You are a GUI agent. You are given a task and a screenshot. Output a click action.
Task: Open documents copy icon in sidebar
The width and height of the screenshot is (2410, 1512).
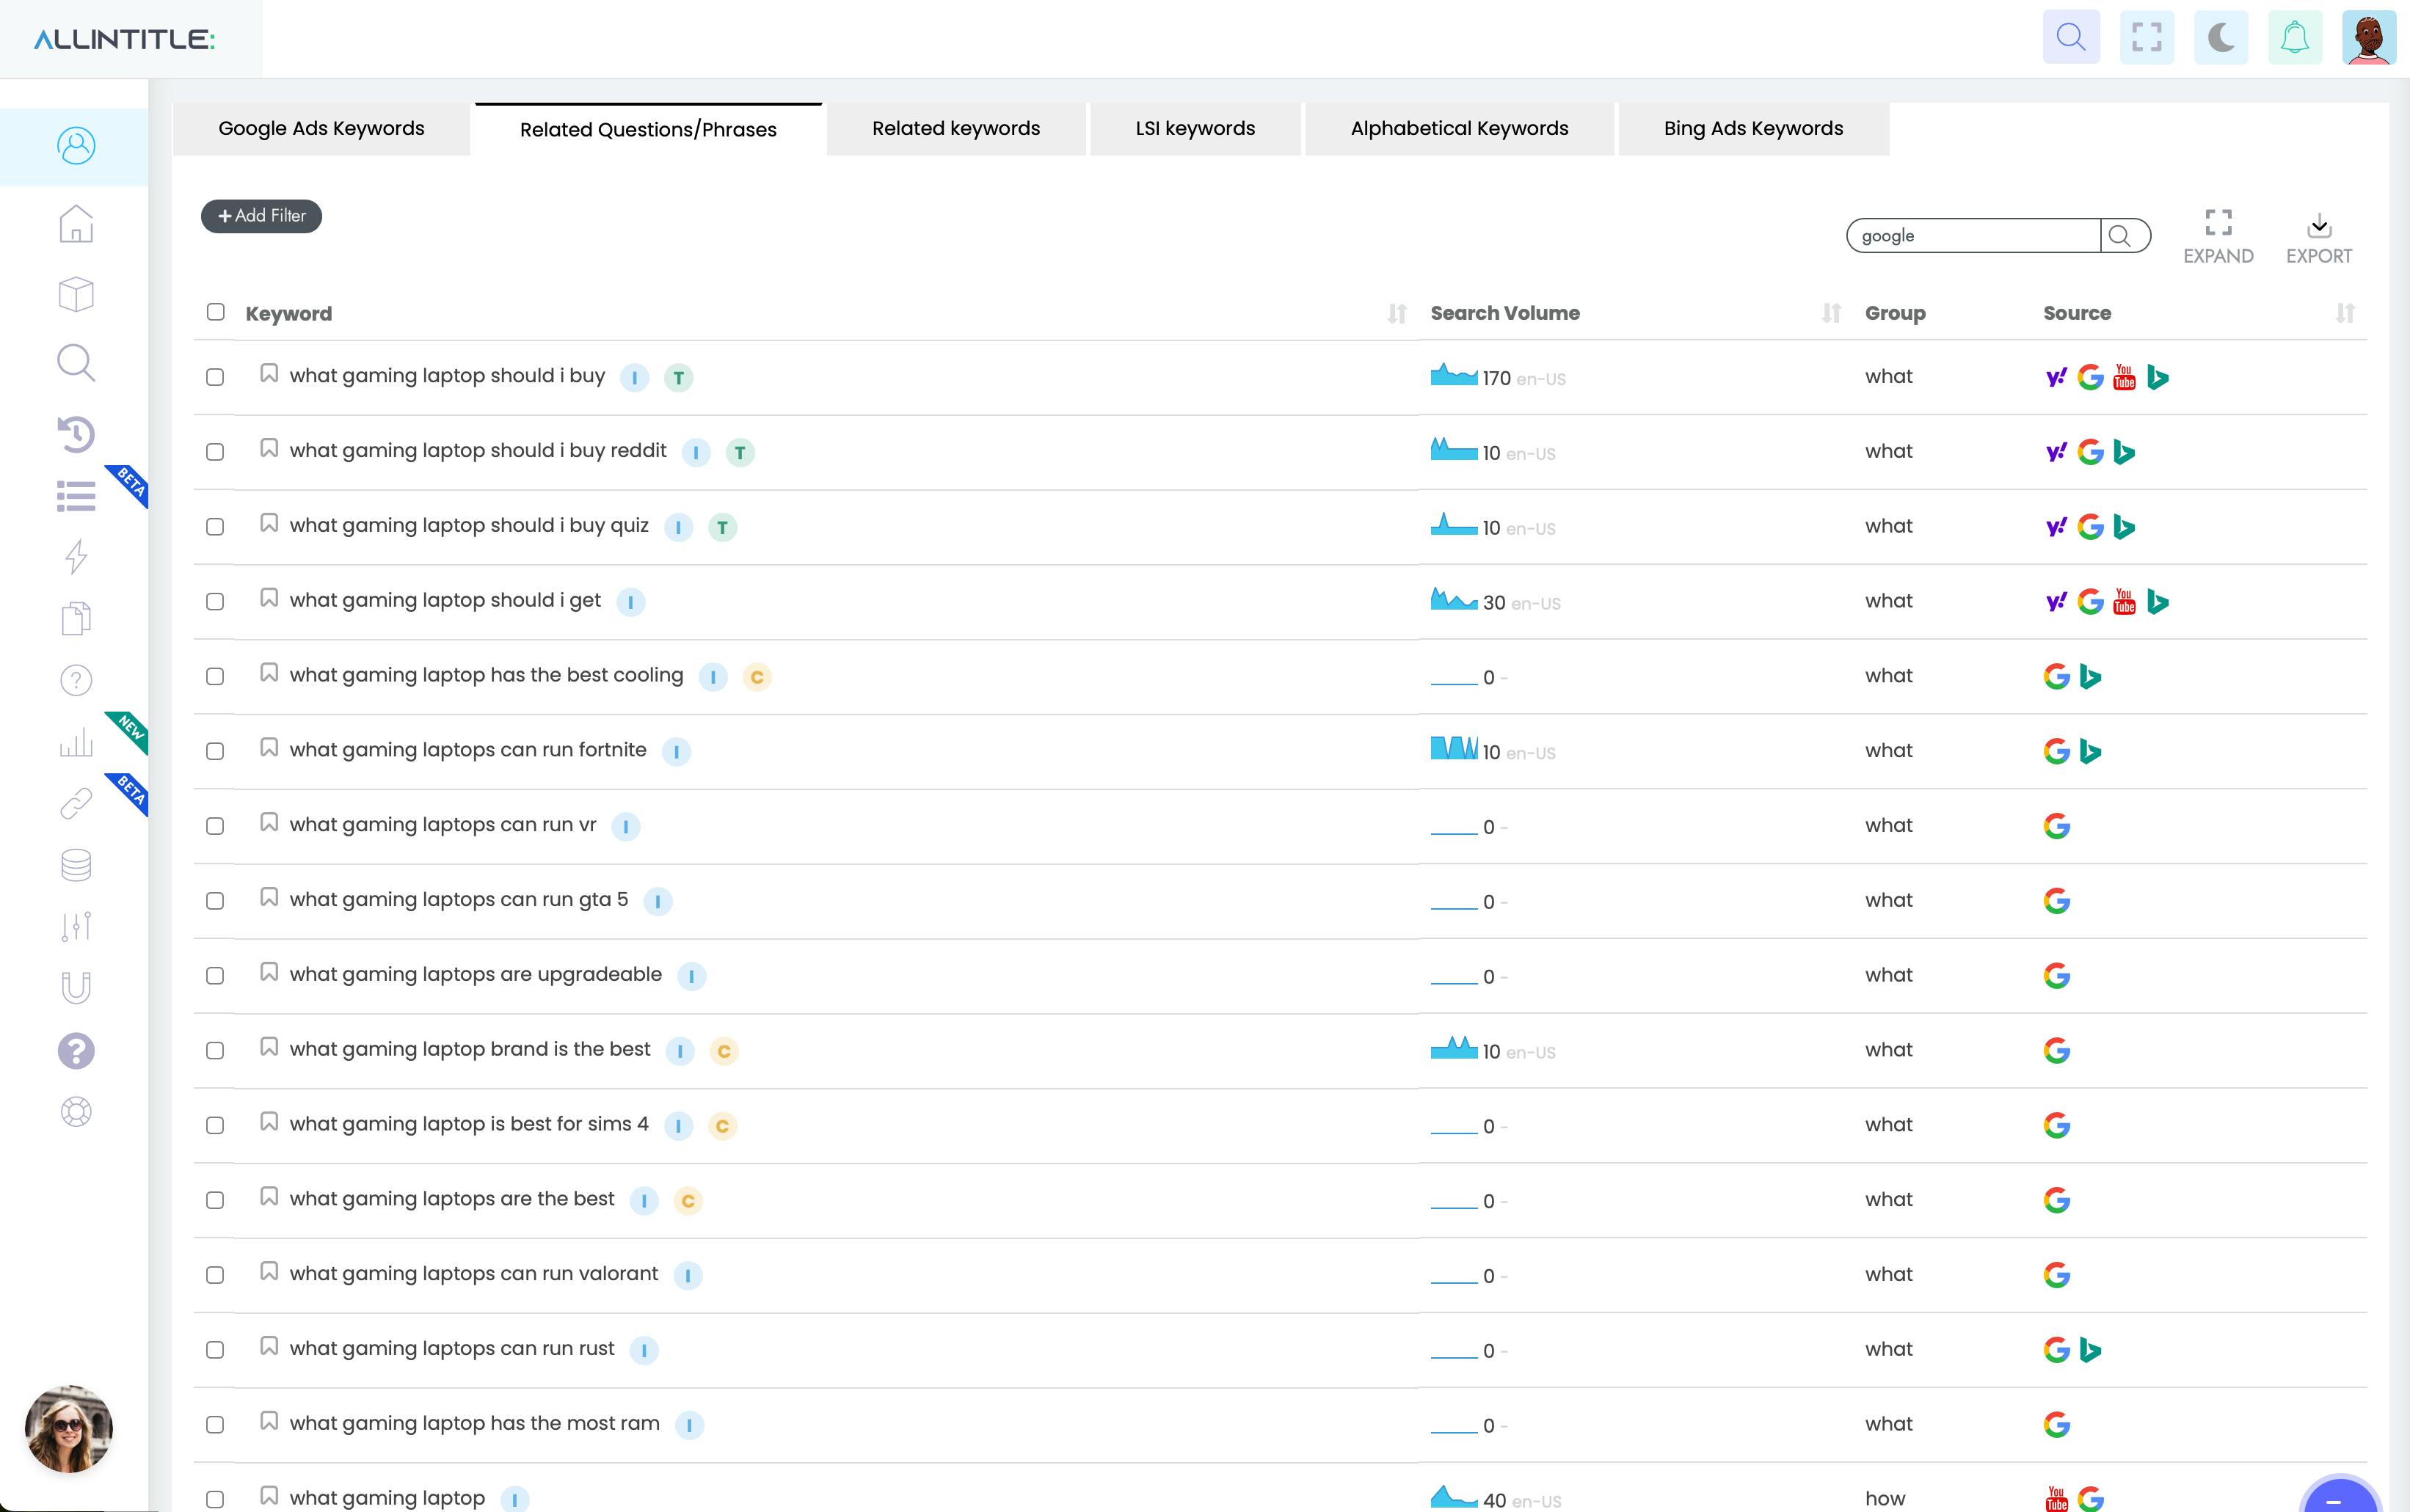coord(76,619)
